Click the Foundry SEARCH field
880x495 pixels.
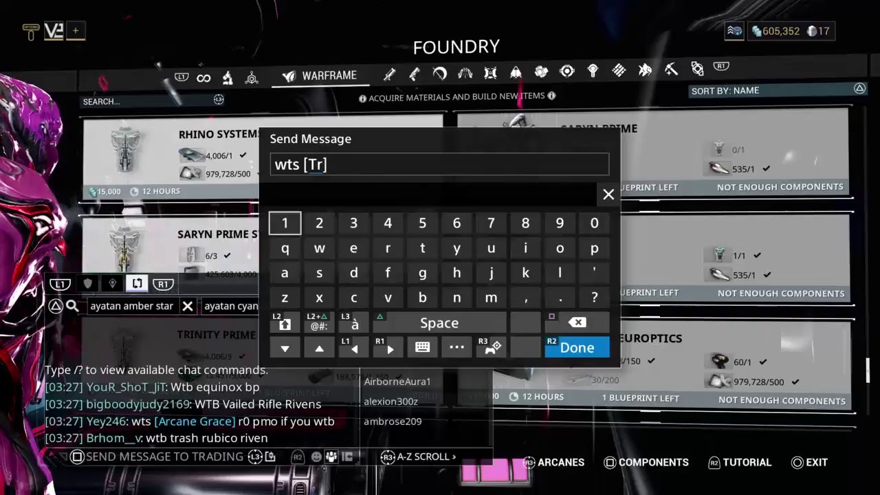[153, 101]
